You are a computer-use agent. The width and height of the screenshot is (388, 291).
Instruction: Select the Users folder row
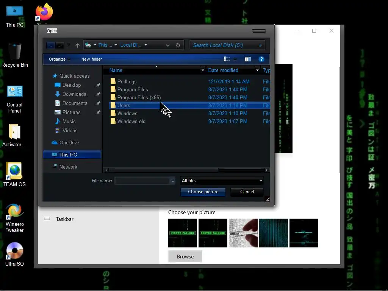[189, 105]
